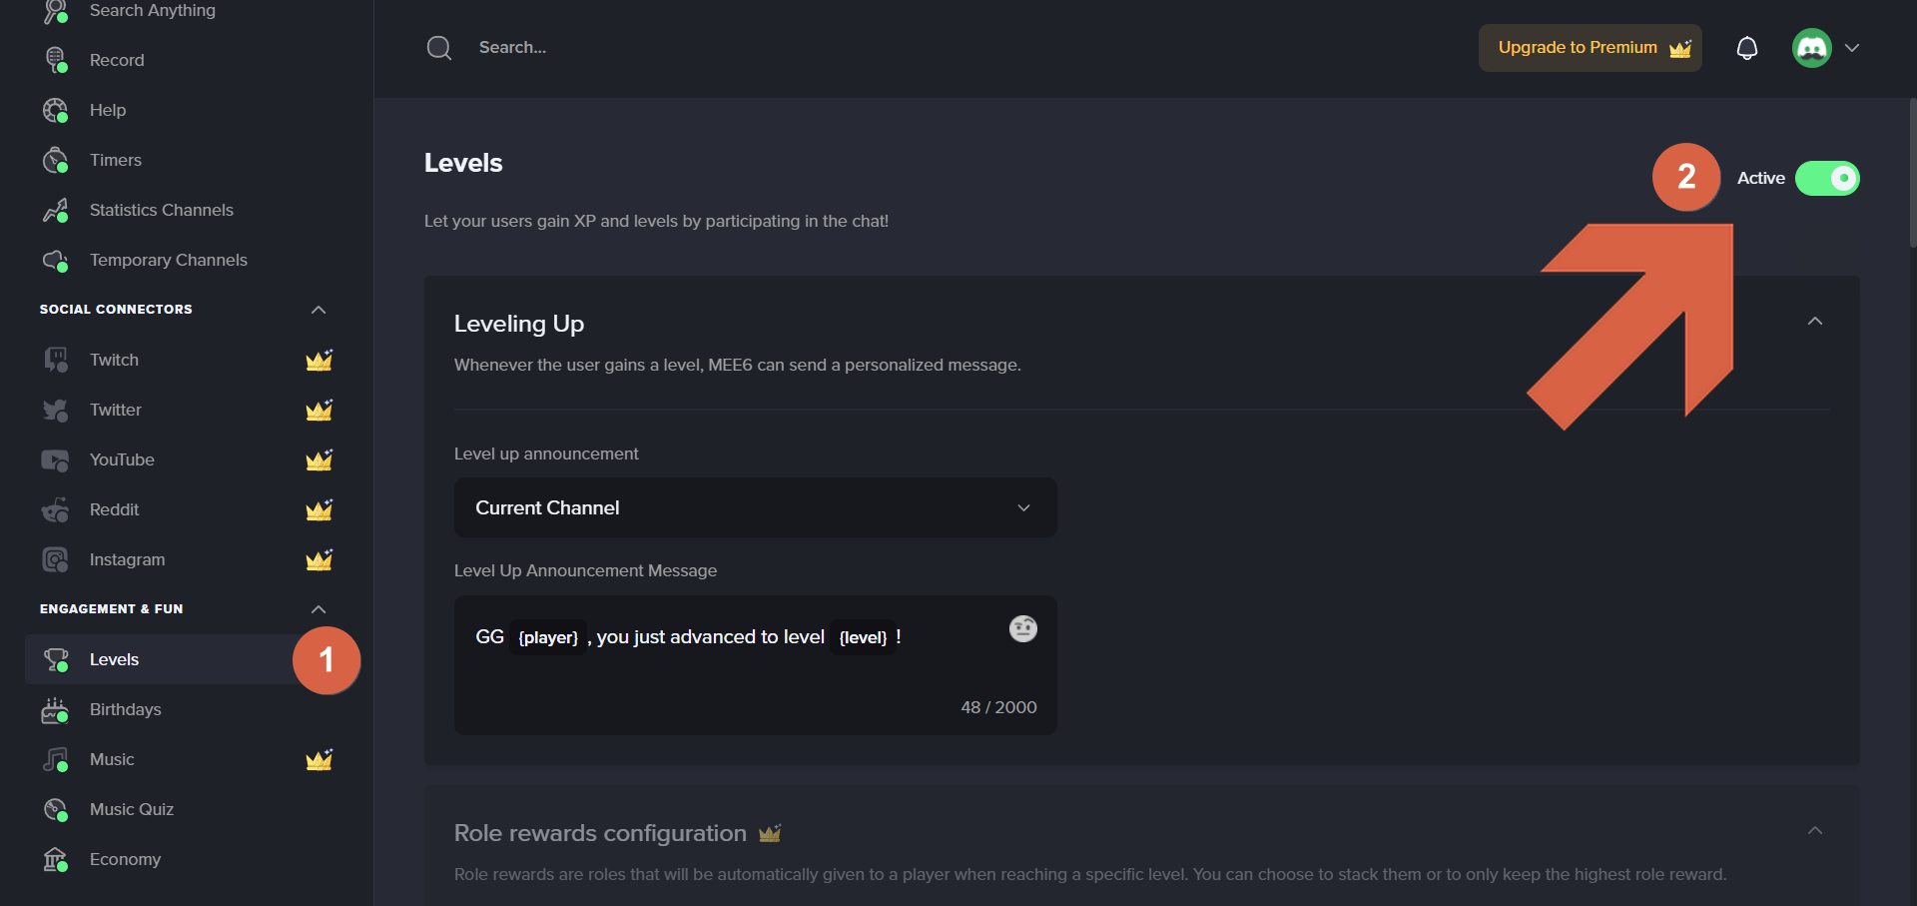Click the Birthdays cake icon
Screen dimensions: 1917x906
(x=56, y=709)
